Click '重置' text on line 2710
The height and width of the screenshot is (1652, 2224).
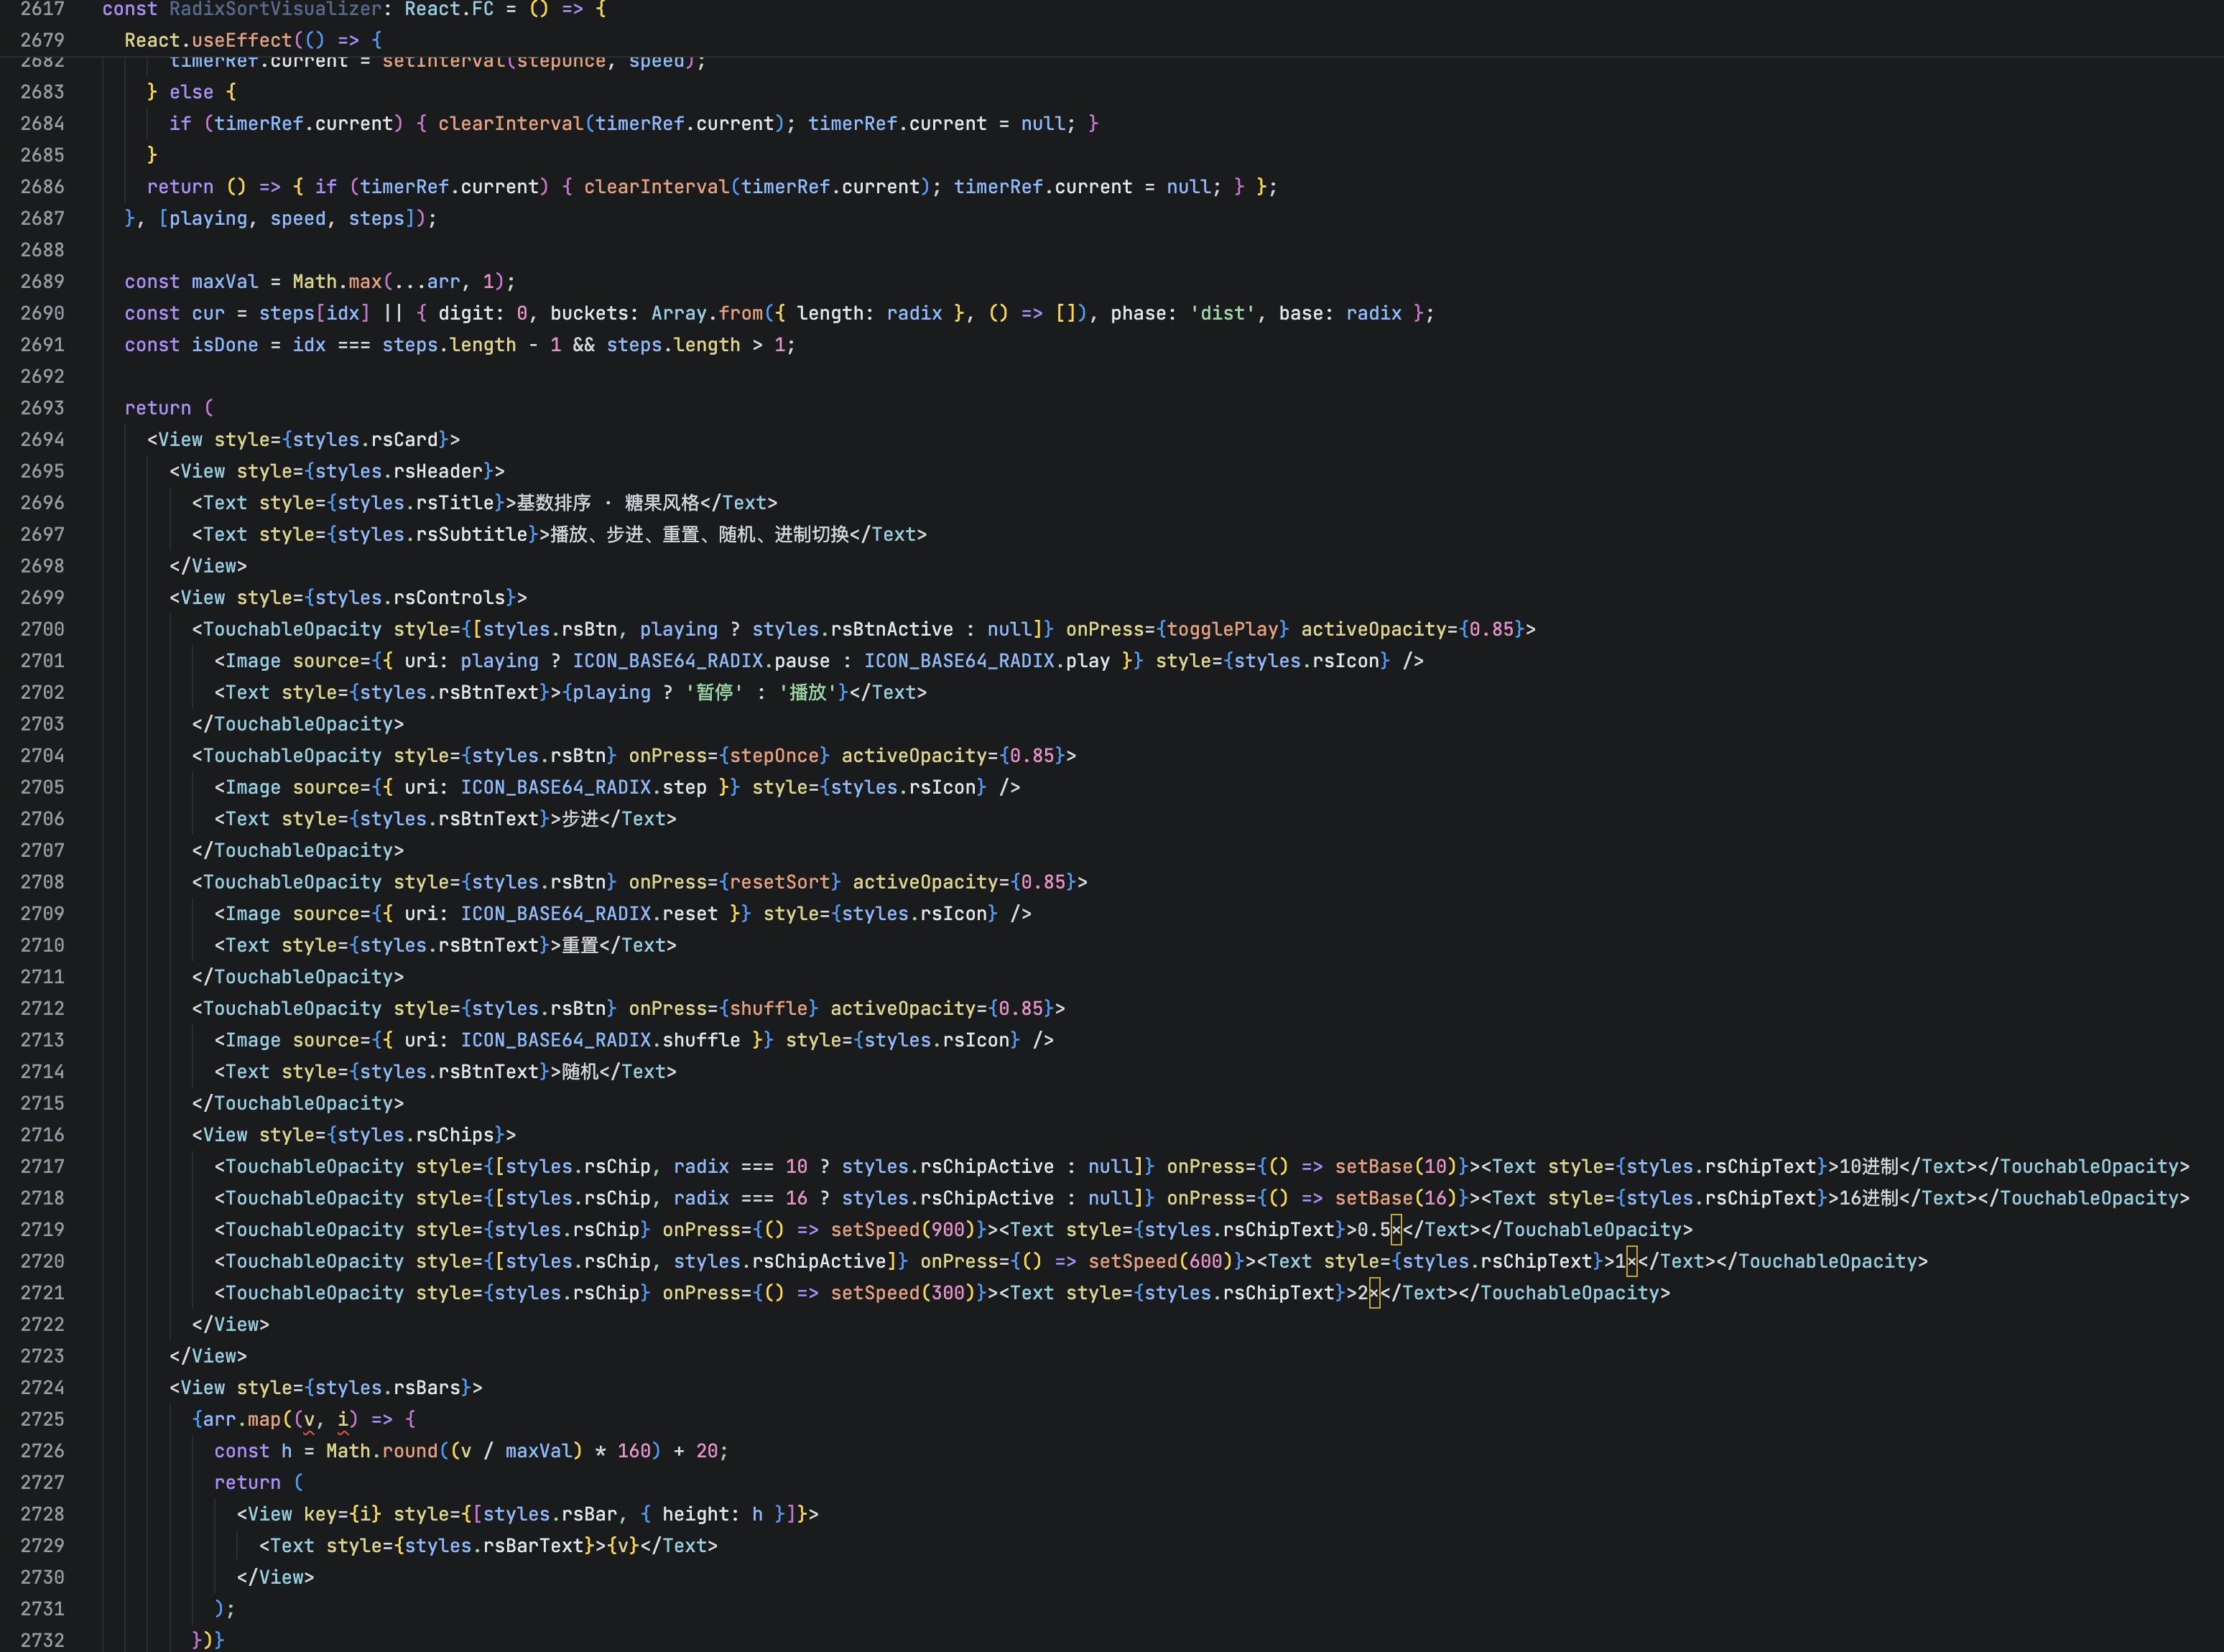(x=580, y=946)
